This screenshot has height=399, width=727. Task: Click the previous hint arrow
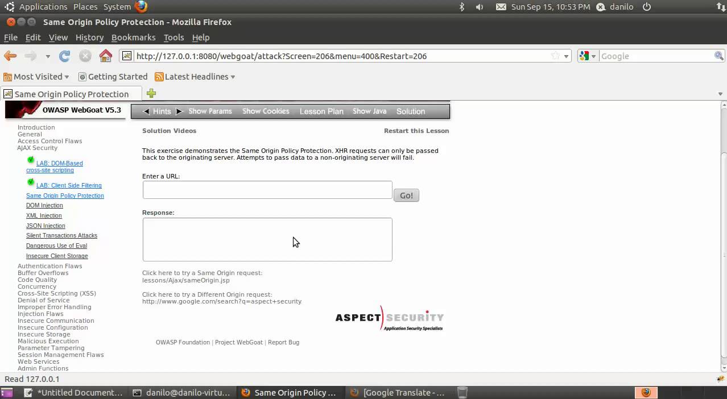146,111
